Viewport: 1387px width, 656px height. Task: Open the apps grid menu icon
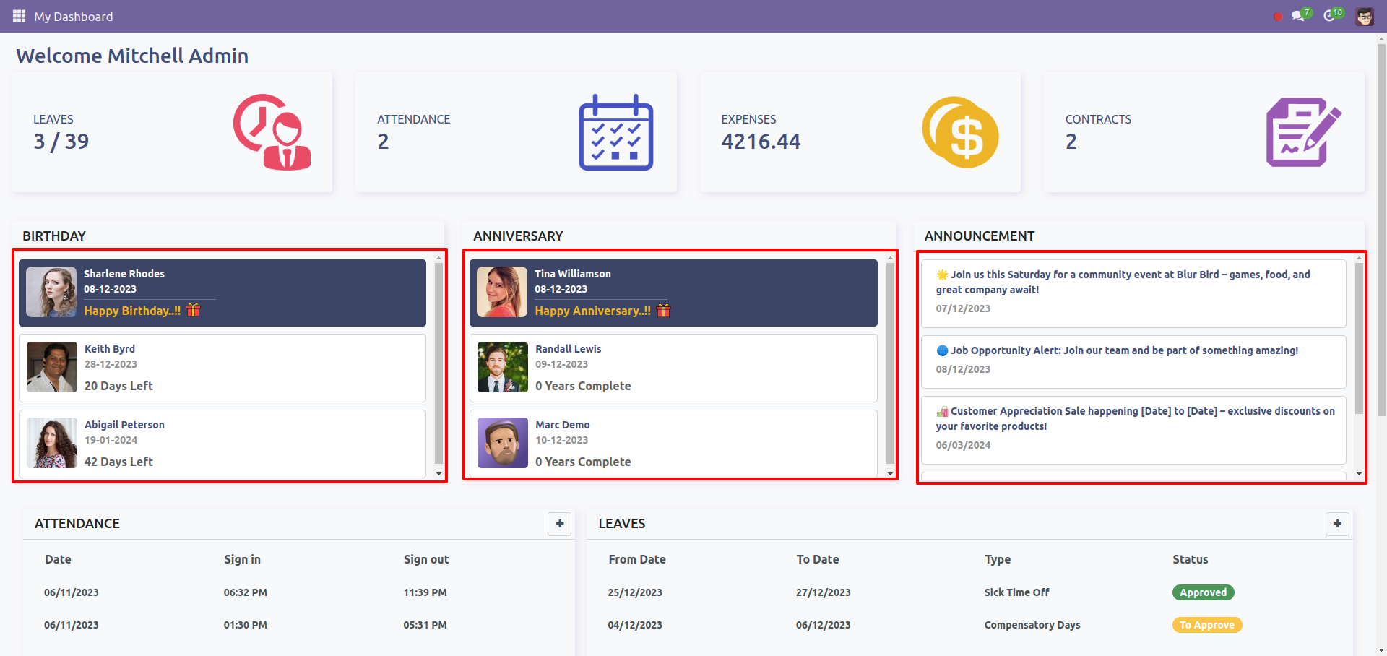[x=19, y=16]
